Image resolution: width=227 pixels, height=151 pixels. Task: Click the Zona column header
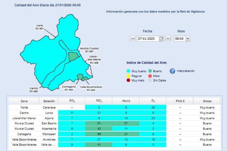(x=24, y=101)
